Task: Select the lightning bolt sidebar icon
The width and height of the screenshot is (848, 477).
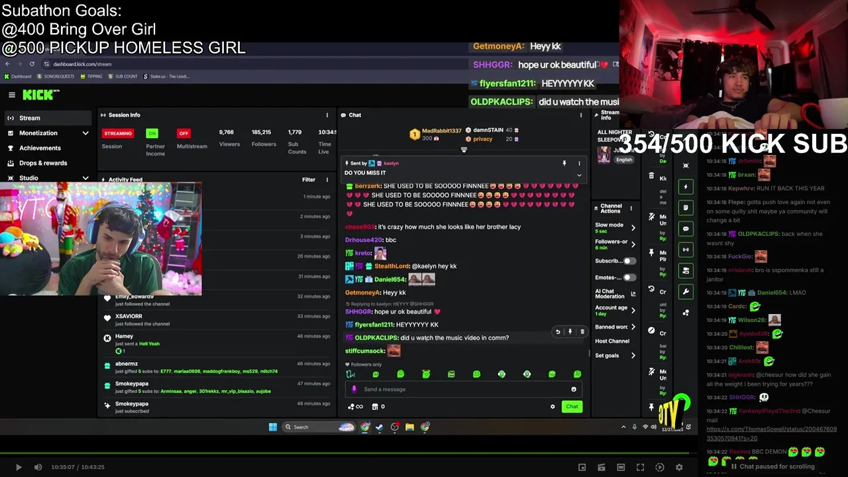Action: [686, 187]
